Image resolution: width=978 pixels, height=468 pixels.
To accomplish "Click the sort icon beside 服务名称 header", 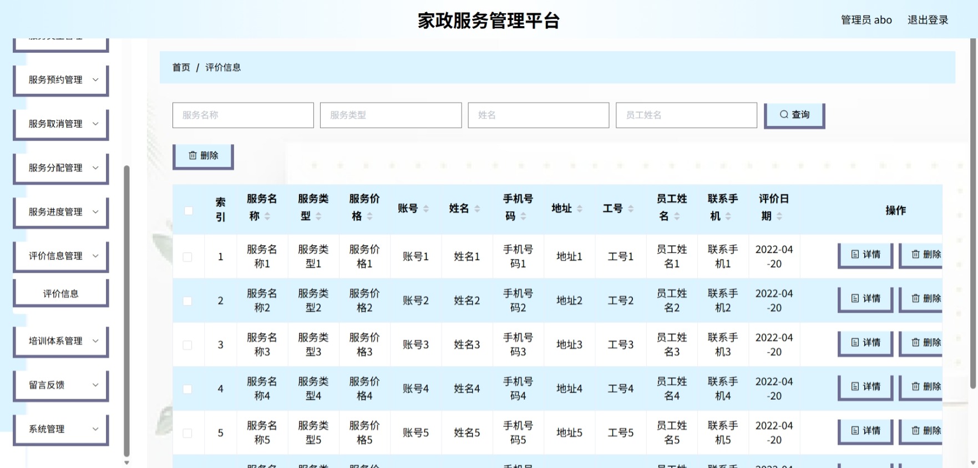I will point(267,216).
